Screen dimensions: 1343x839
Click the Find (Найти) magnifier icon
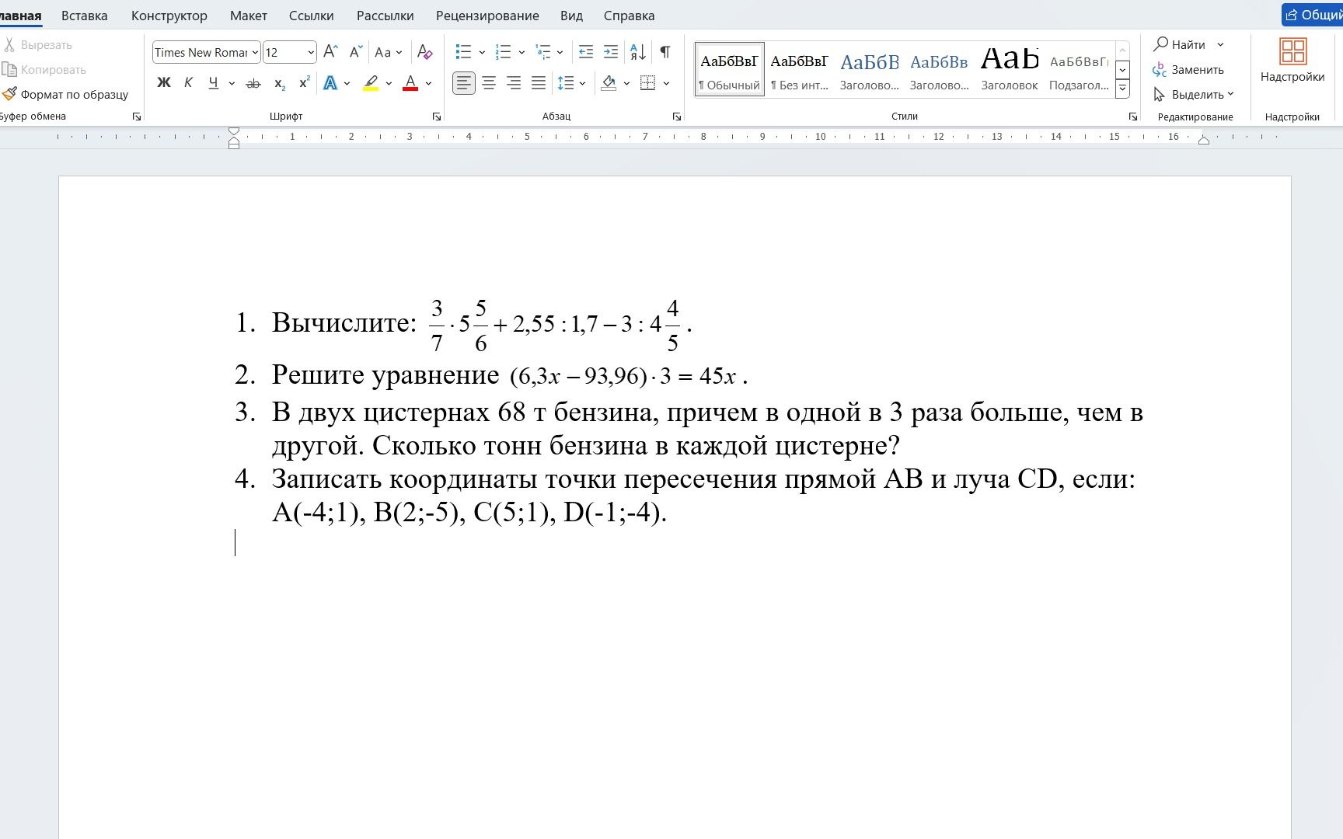tap(1161, 44)
